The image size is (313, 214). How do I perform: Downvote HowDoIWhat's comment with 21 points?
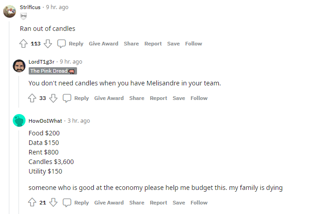53,203
